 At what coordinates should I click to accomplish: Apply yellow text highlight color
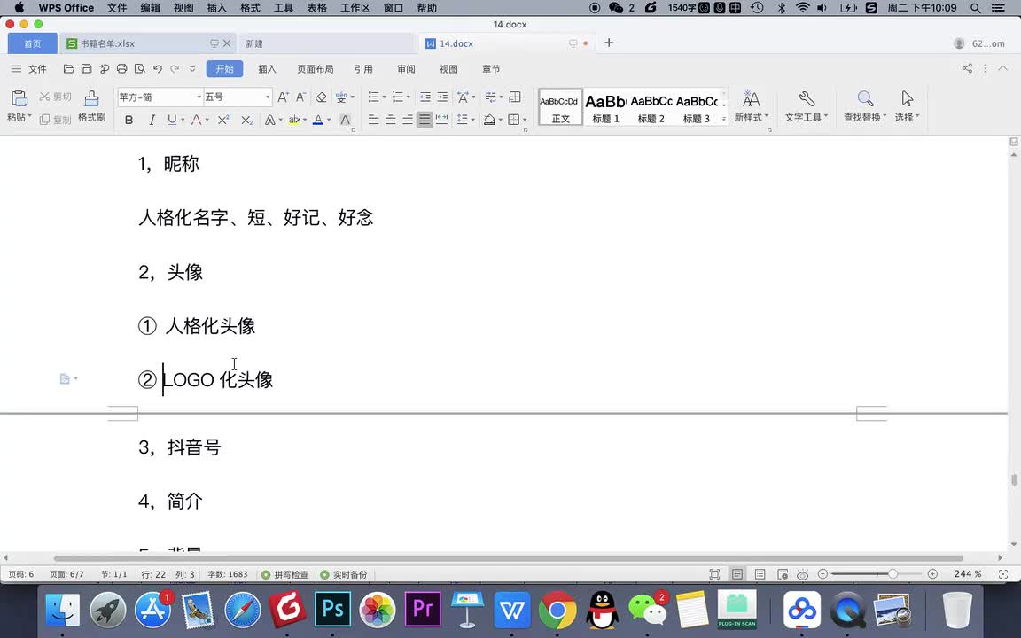[x=294, y=120]
